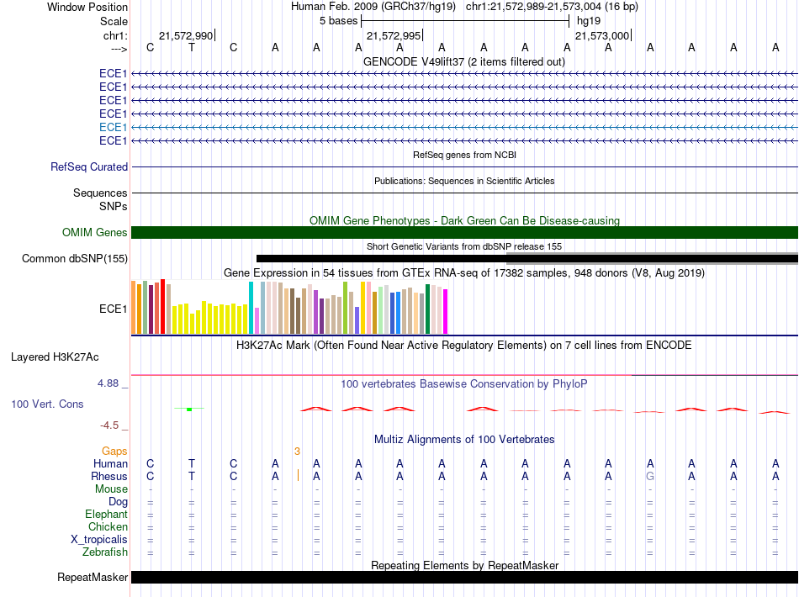Click the dark green OMIM Genes bar
Viewport: 799px width, 597px height.
464,233
